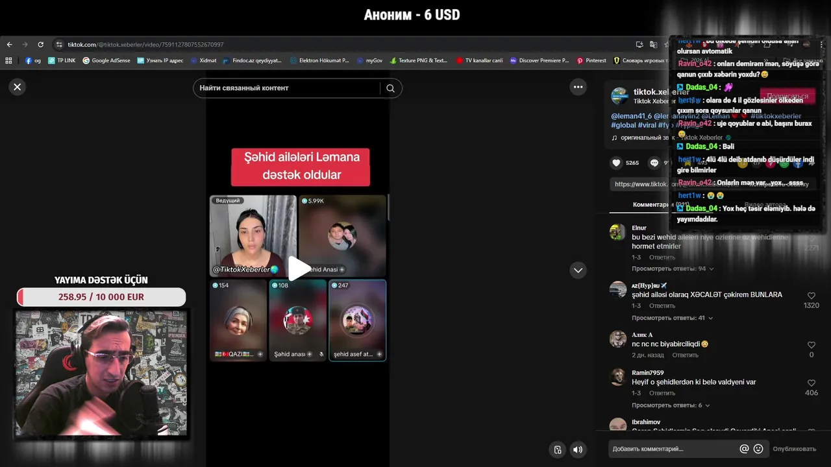831x467 pixels.
Task: Reply to Алик А's comment
Action: (x=686, y=355)
